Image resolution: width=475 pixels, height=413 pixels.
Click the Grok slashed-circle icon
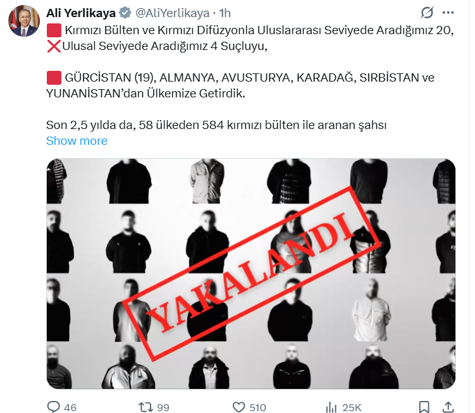pyautogui.click(x=427, y=13)
